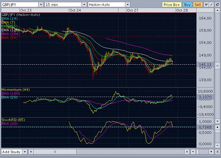Click the -9,4000 momentum axis label
221x158 pixels.
pyautogui.click(x=205, y=107)
